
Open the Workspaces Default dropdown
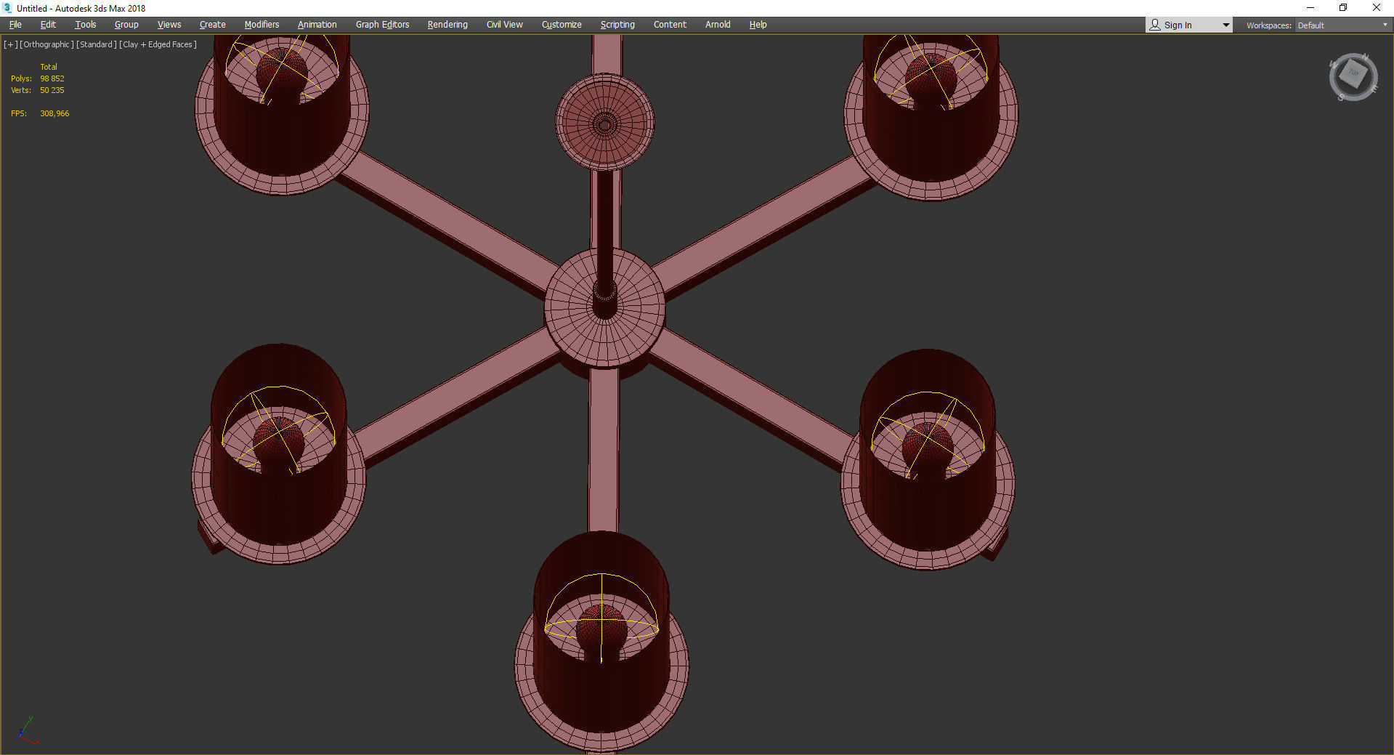click(1342, 25)
